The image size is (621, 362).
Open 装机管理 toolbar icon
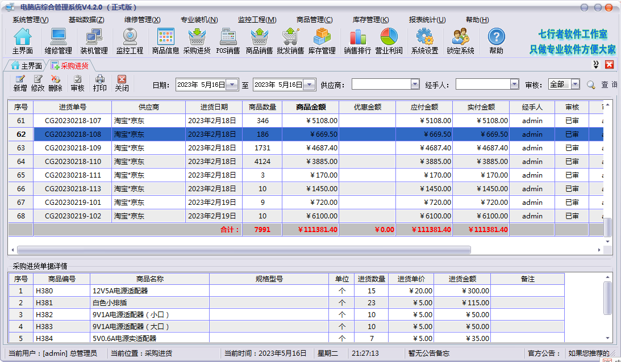[94, 41]
